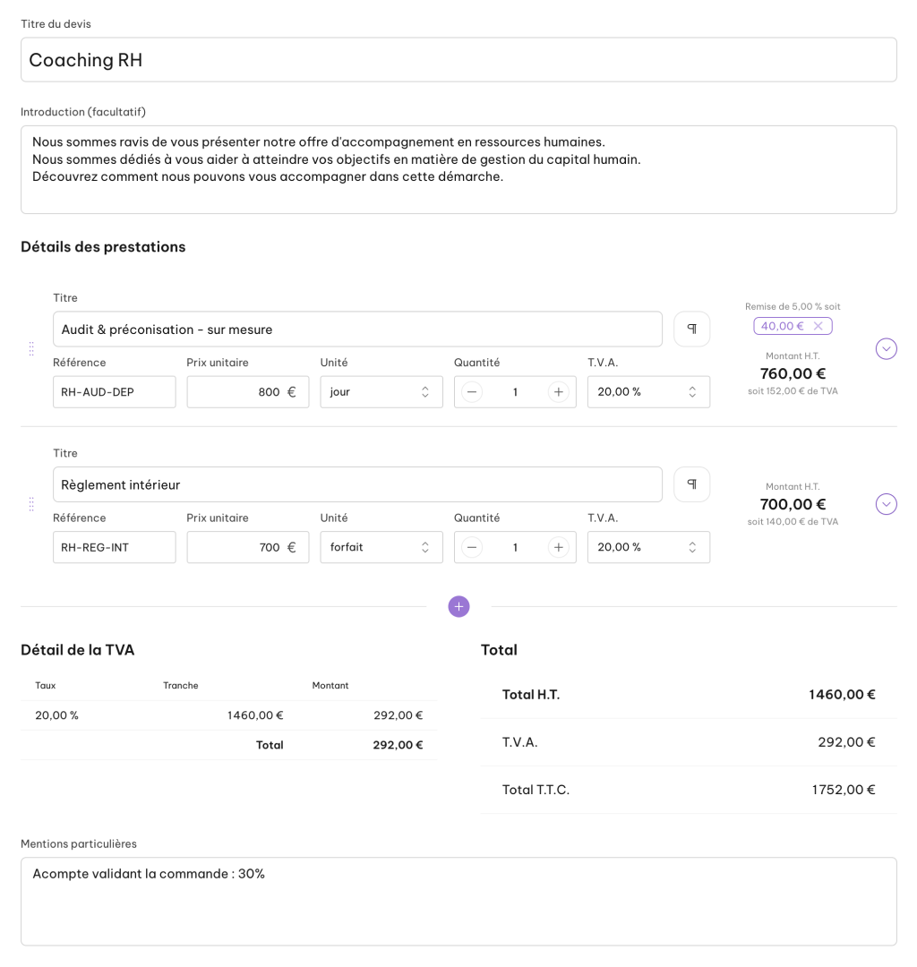Image resolution: width=917 pixels, height=967 pixels.
Task: Click the Total H.T. amount 1460,00 €
Action: [x=842, y=695]
